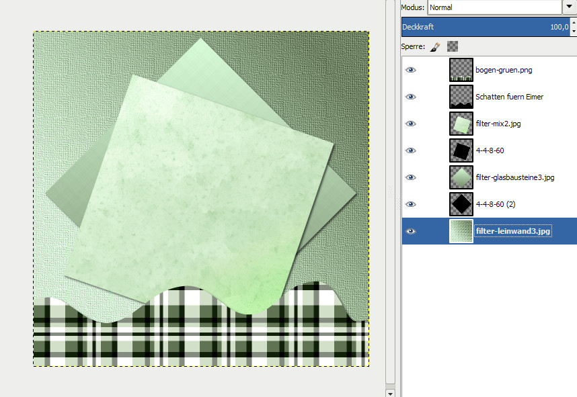Image resolution: width=577 pixels, height=397 pixels.
Task: Click the black diamond thumbnail of 4-4-8-60 (2)
Action: point(461,204)
